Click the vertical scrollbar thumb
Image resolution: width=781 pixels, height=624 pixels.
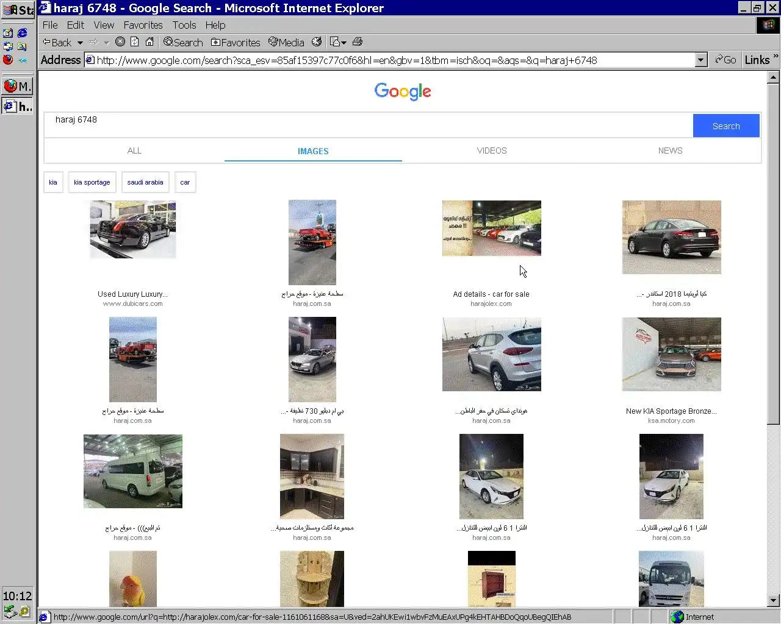(x=773, y=253)
